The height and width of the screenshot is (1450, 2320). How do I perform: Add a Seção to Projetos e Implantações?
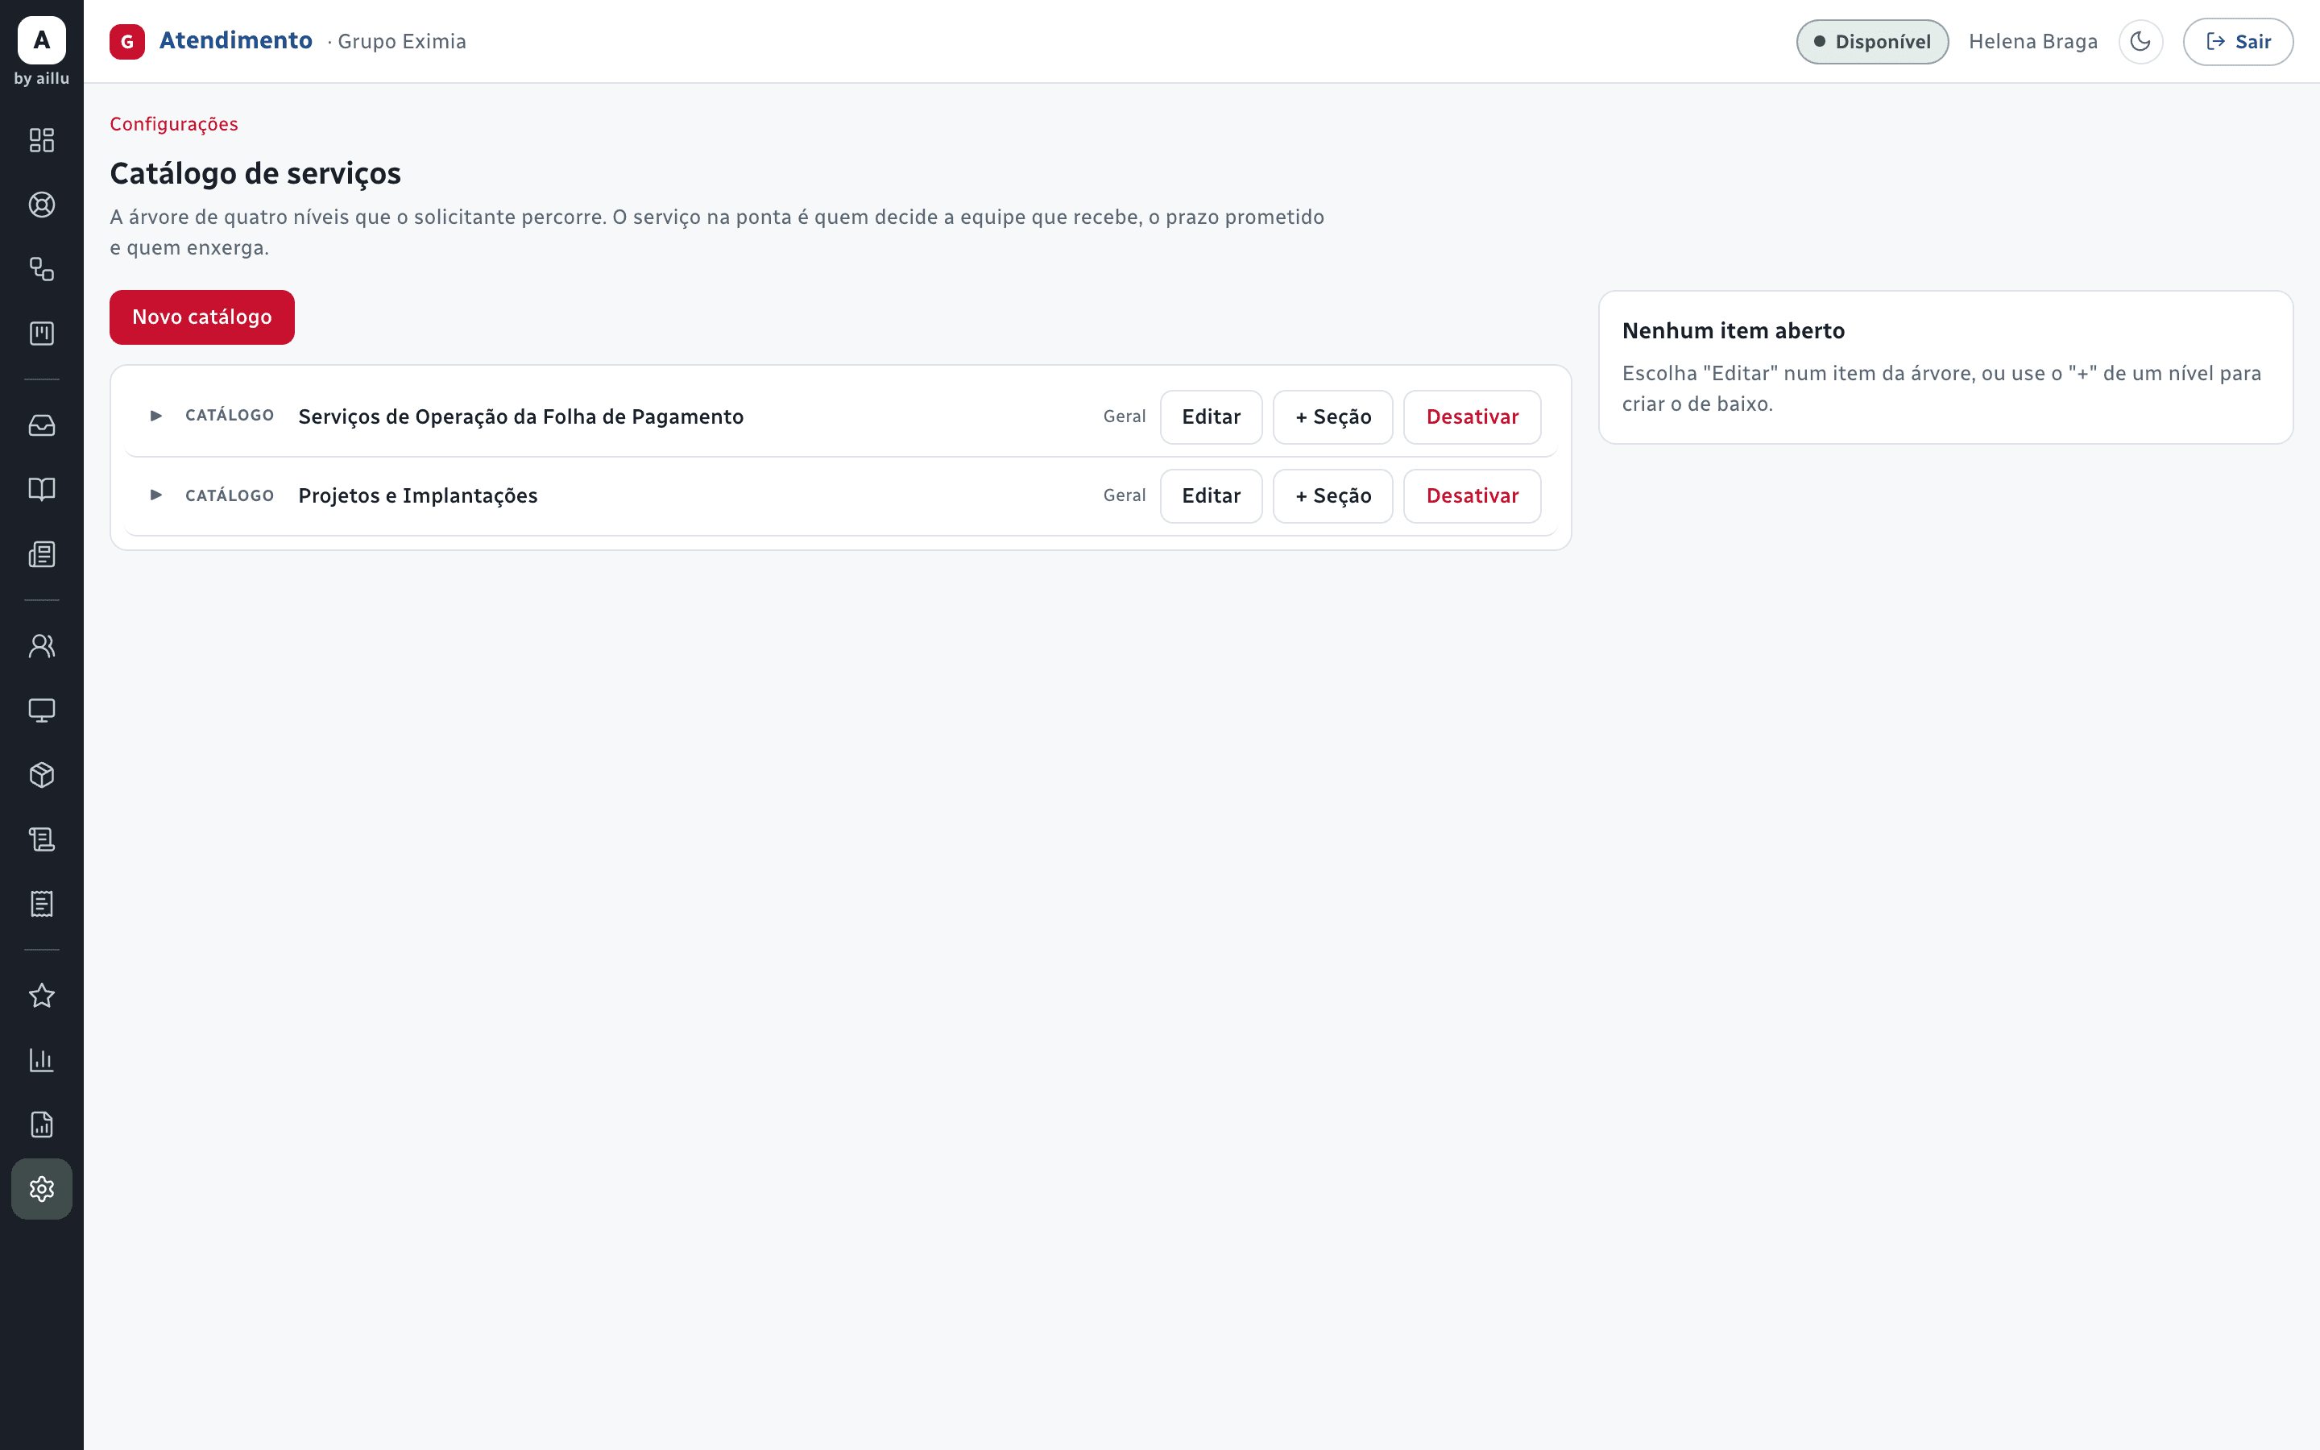1332,495
